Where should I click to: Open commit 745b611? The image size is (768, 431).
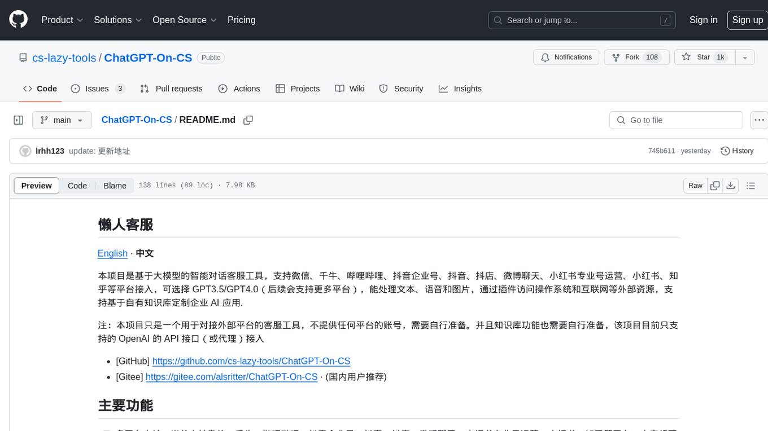pos(661,151)
